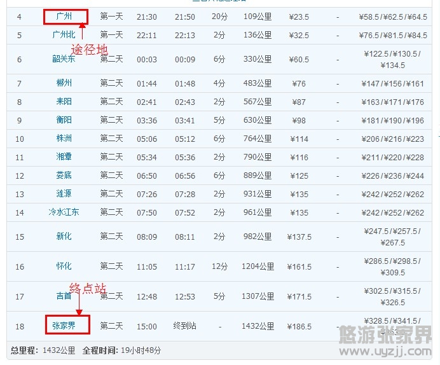Screen dimensions: 440x365
Task: Click the 耒阳 station name
Action: coord(64,102)
